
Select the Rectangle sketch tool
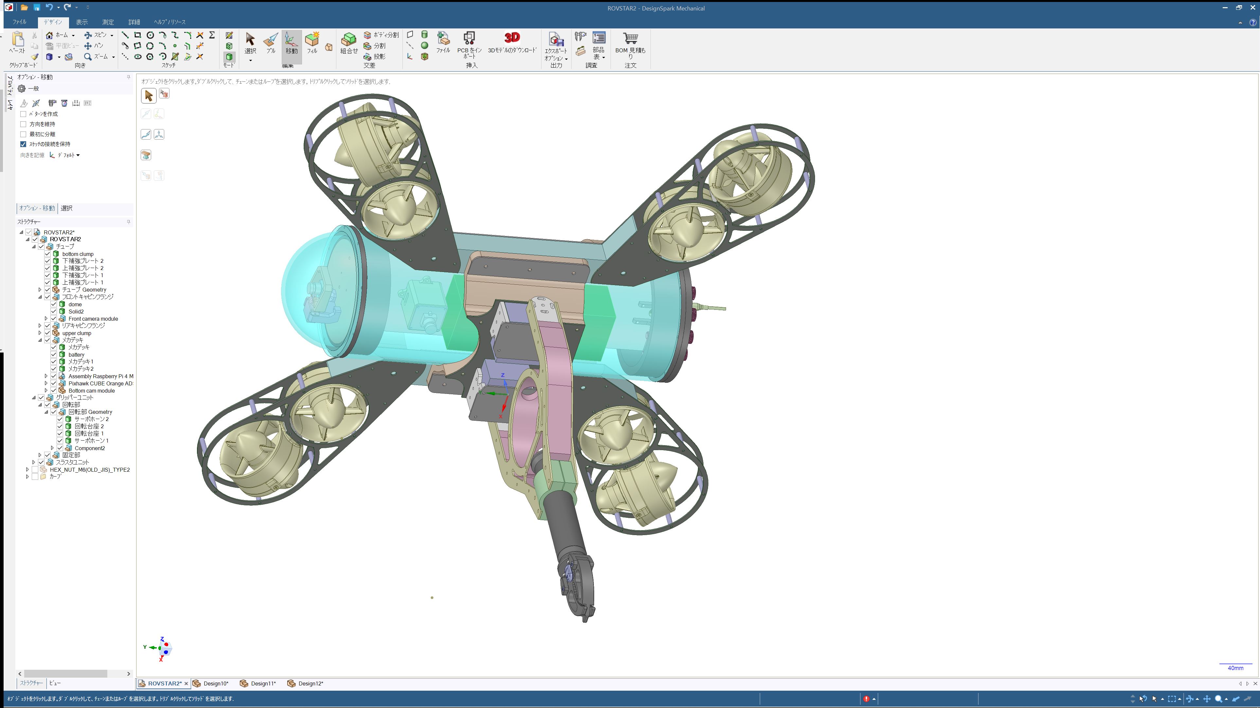click(x=137, y=35)
